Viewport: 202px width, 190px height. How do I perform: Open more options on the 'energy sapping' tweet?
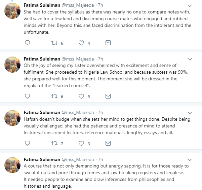[190, 160]
